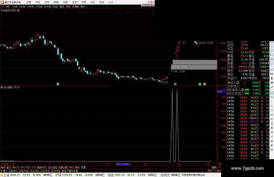Select the CCI indicator
This screenshot has height=177, width=274.
coord(34,168)
